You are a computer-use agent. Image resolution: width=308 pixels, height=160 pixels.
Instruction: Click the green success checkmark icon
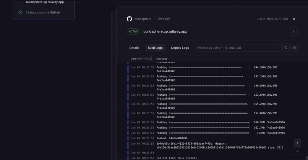[x=20, y=12]
